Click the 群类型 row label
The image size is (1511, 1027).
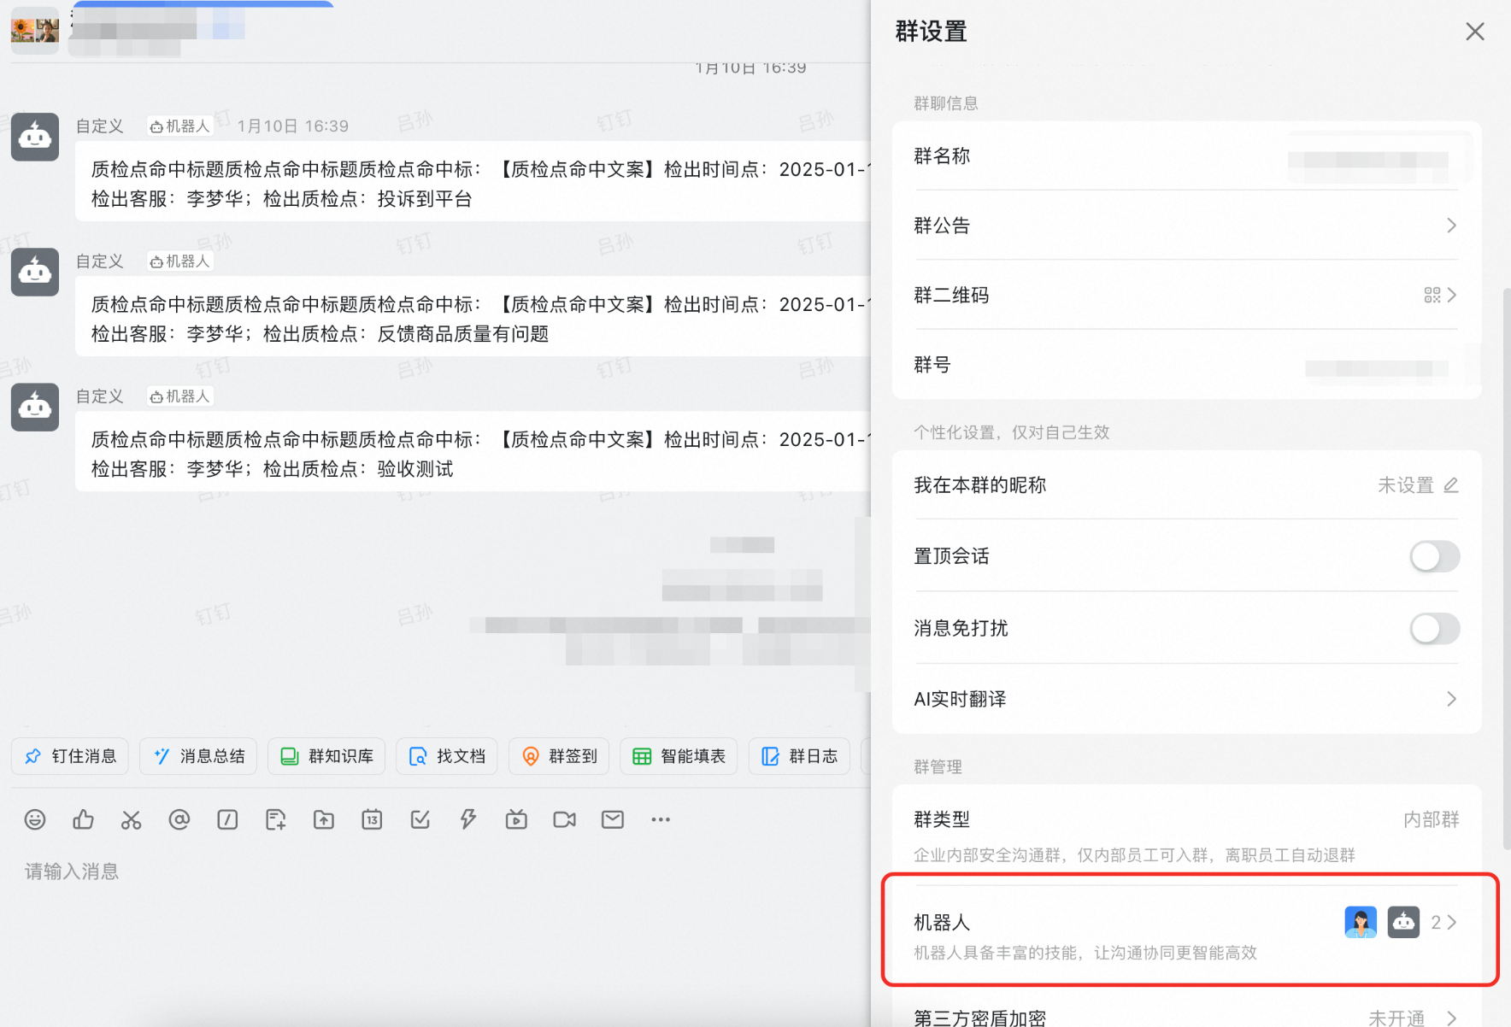click(942, 819)
